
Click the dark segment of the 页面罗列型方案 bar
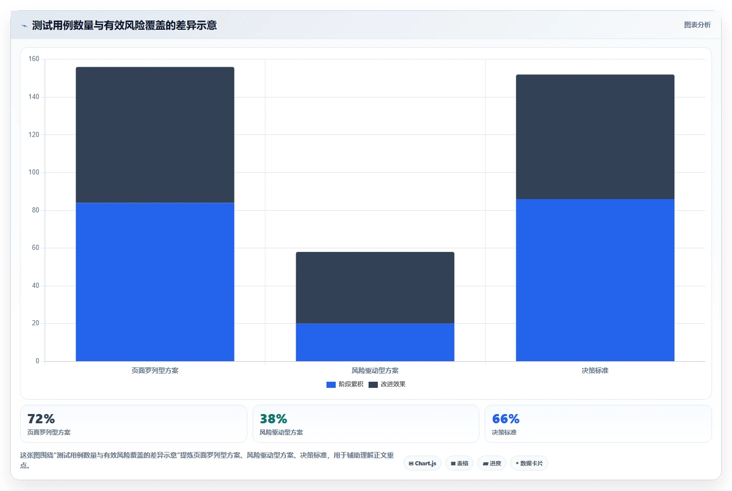pos(155,135)
